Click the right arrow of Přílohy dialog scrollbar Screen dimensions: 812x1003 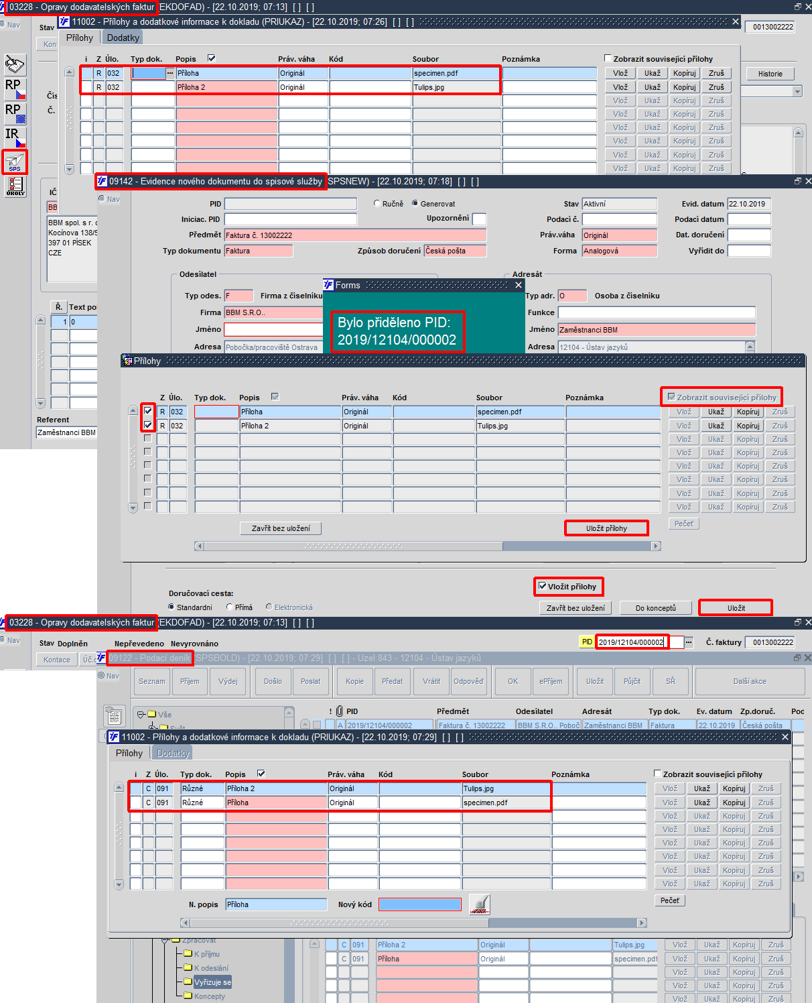tap(656, 546)
